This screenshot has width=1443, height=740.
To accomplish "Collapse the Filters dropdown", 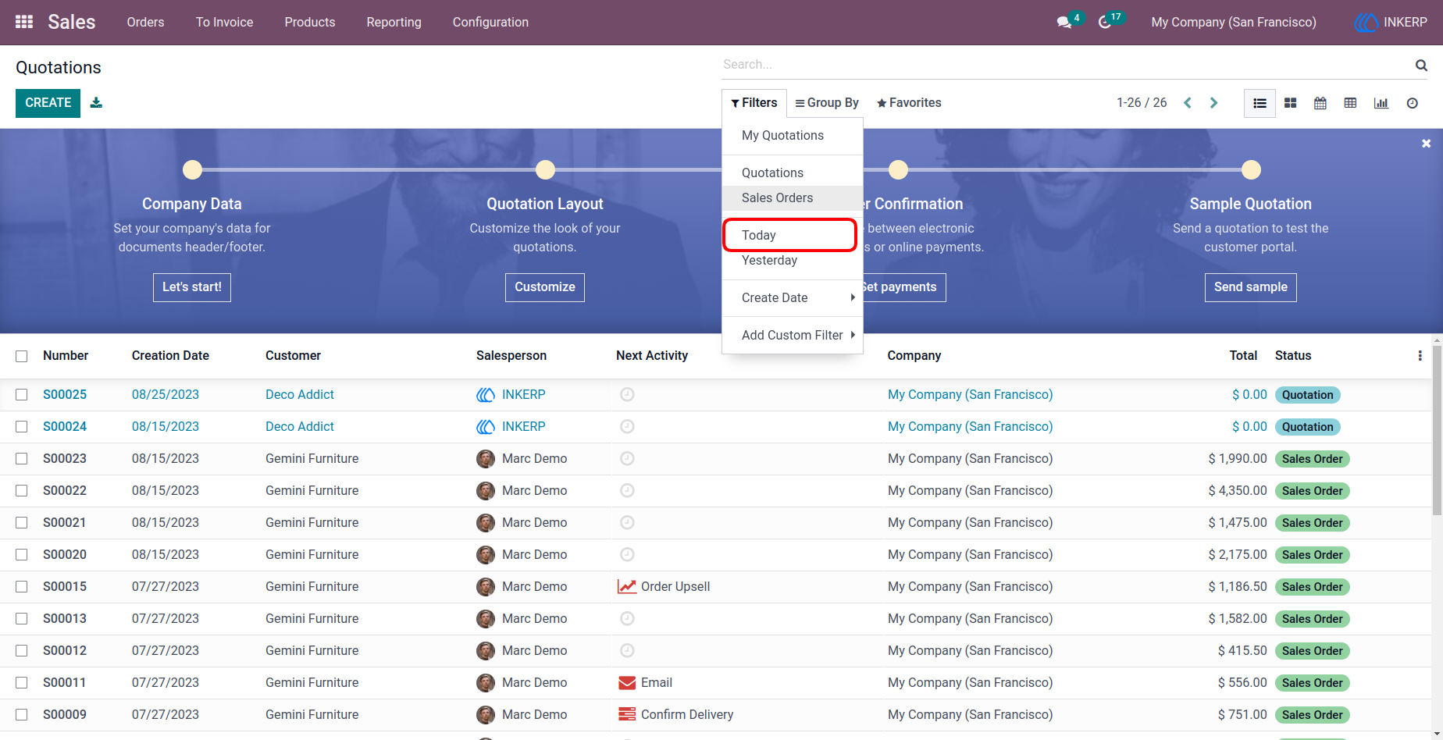I will (x=754, y=103).
